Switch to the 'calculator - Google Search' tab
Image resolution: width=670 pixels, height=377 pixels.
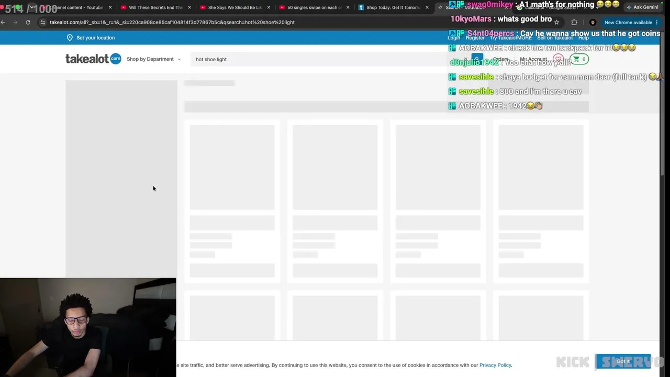(552, 8)
